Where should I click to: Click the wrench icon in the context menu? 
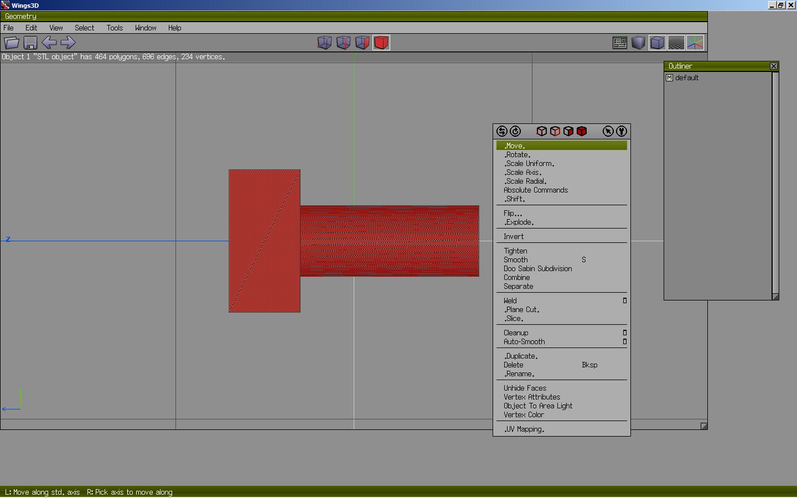click(622, 131)
